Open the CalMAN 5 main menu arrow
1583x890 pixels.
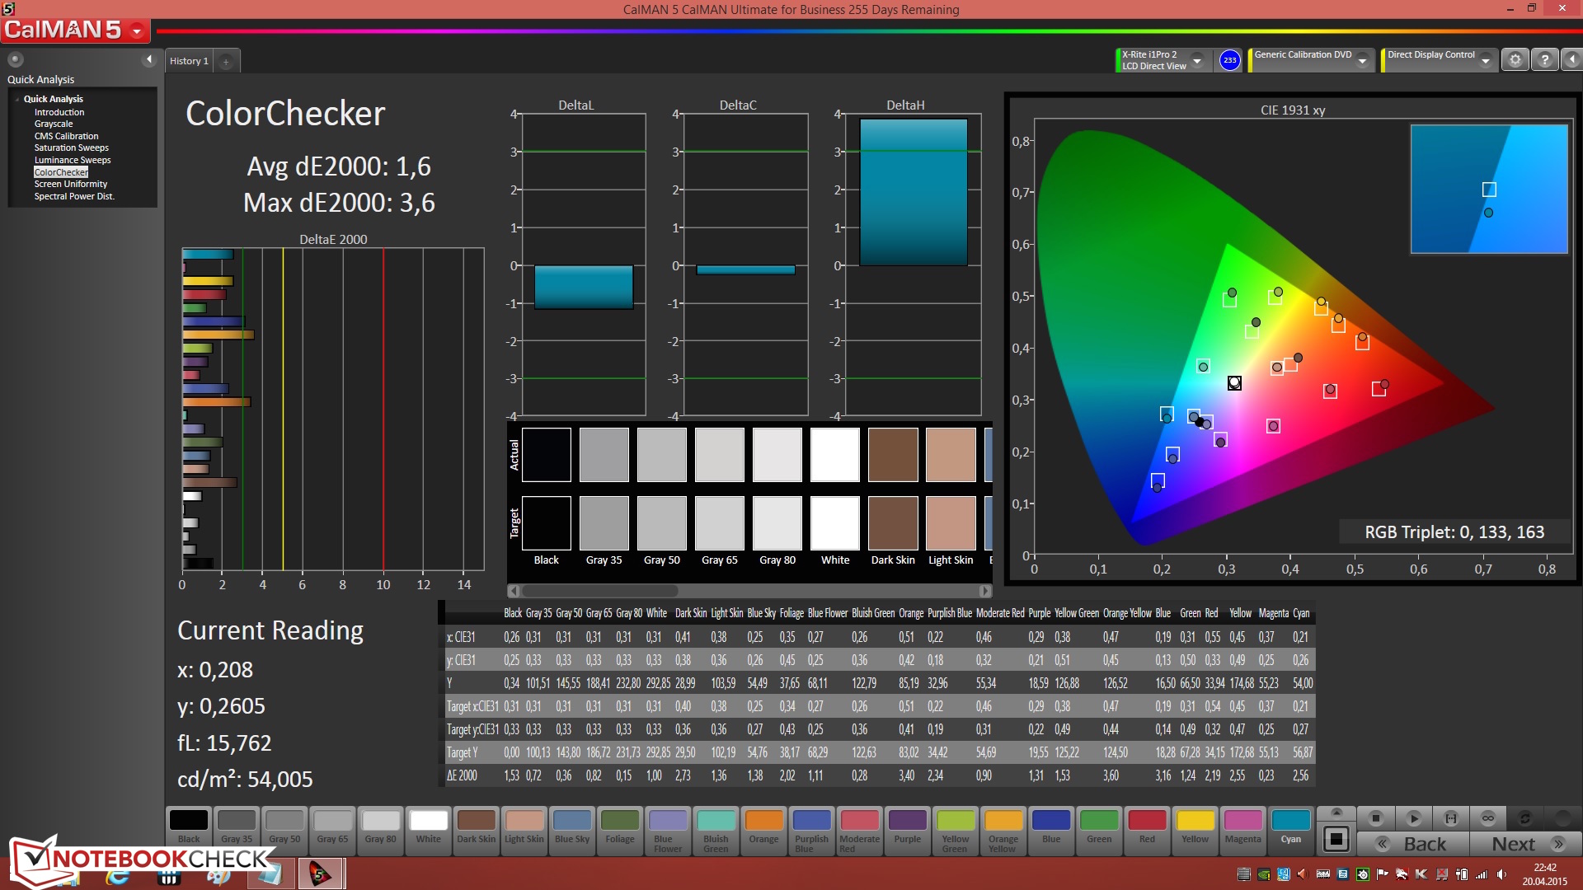[137, 31]
